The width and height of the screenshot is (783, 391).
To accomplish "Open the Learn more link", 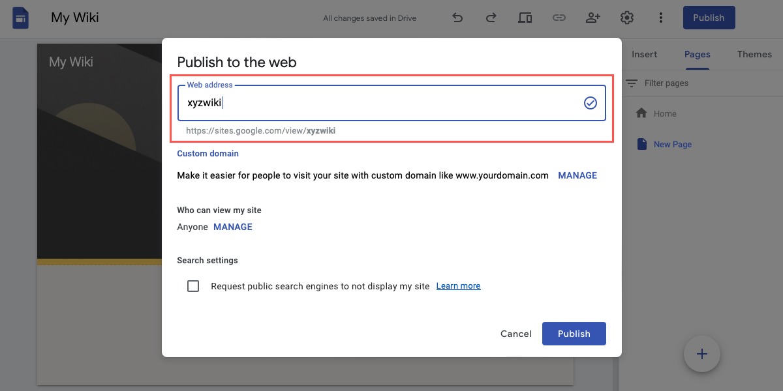I will (x=458, y=285).
